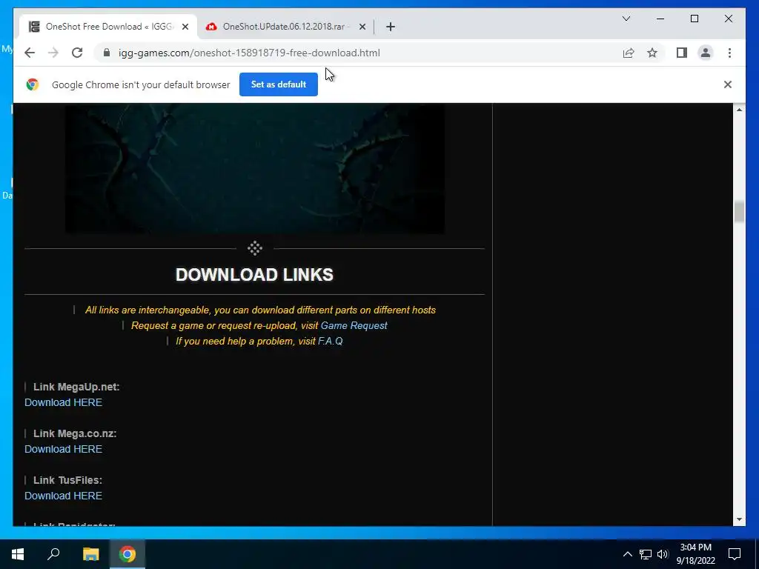This screenshot has width=759, height=569.
Task: Click the Set as default button
Action: (279, 84)
